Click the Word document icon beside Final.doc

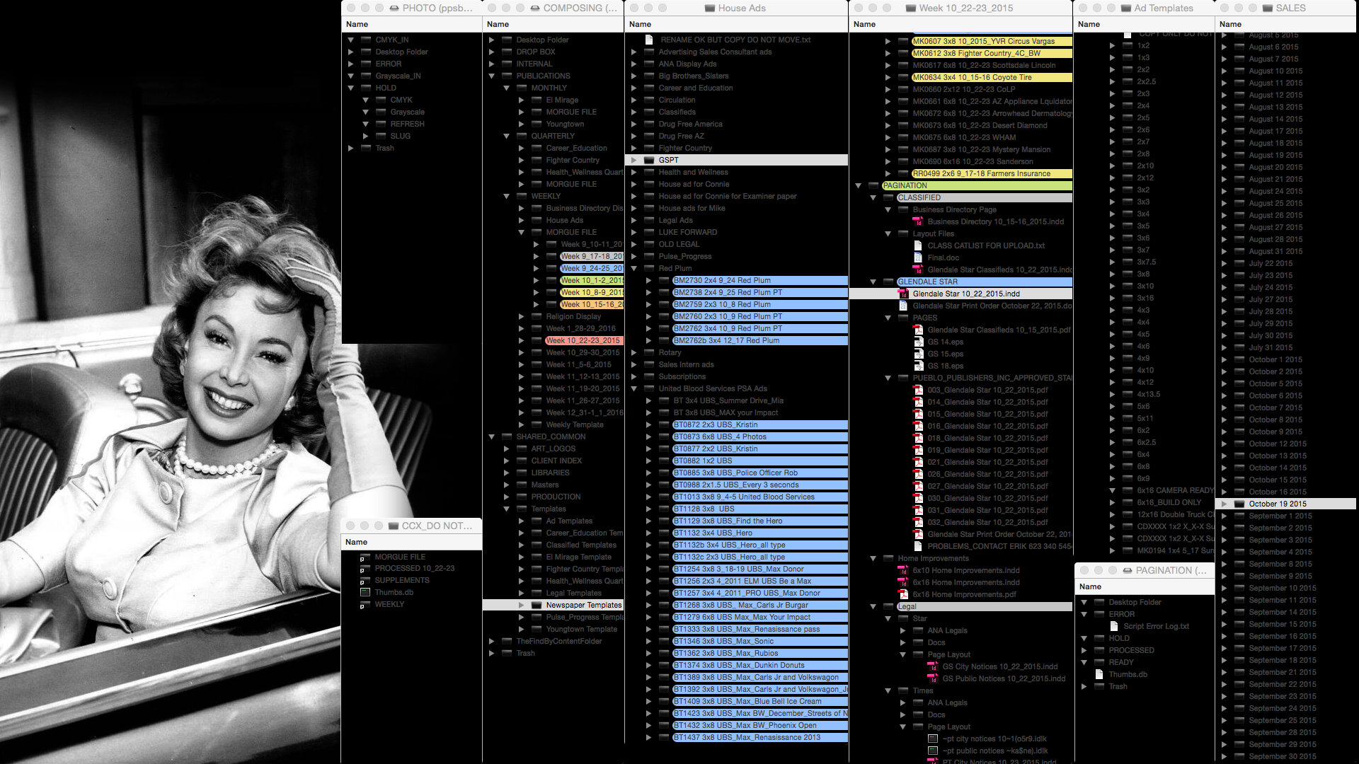click(917, 257)
